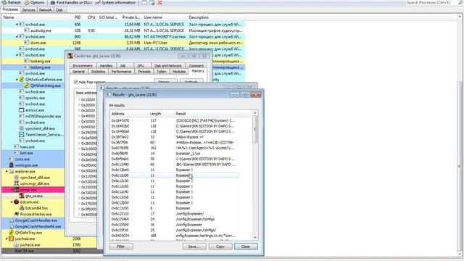The height and width of the screenshot is (261, 464).
Task: Select the GoogleCrashHandler64.exe process icon
Action: [12, 226]
